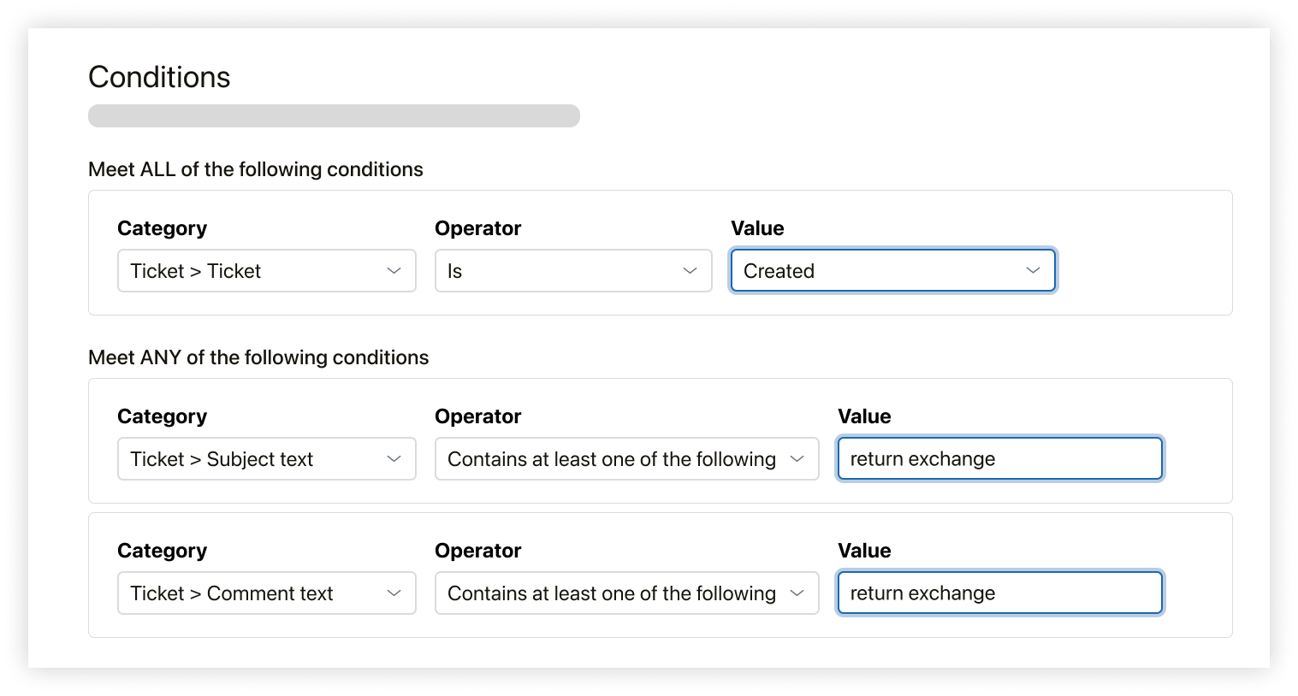Image resolution: width=1298 pixels, height=696 pixels.
Task: Click the chevron in the Comment text row's operator dropdown
Action: pyautogui.click(x=797, y=593)
